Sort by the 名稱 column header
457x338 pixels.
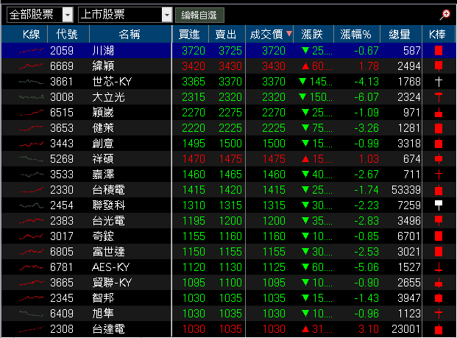[x=130, y=35]
